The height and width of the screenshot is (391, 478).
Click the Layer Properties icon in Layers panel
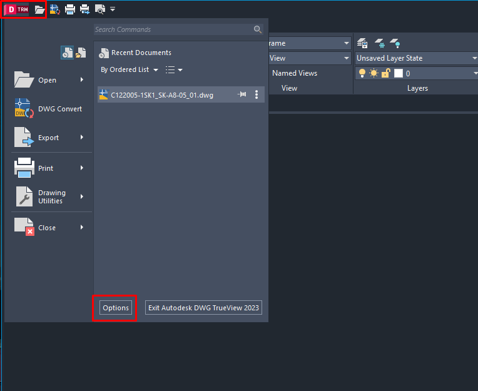(362, 43)
